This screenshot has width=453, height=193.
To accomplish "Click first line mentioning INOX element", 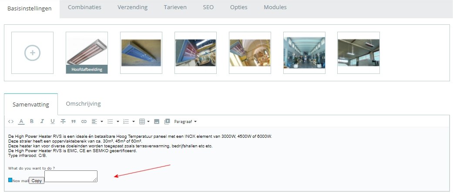I will 140,136.
